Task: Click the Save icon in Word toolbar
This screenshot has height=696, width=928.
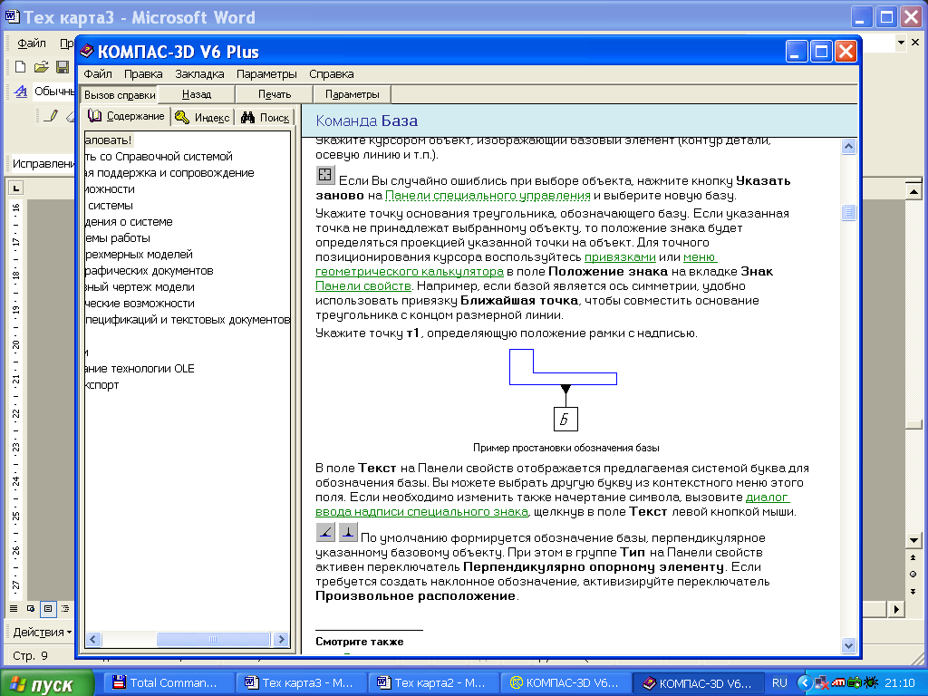Action: 63,67
